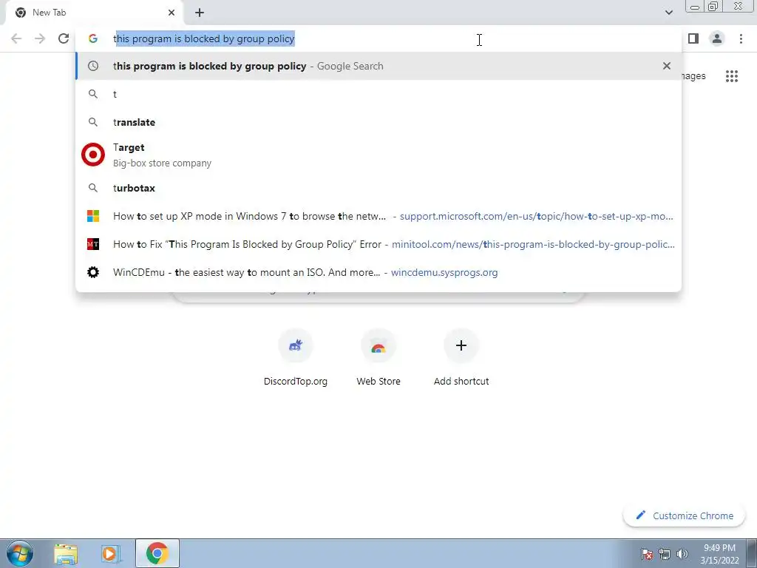Screen dimensions: 757x568
Task: Click the Google G icon in omnibox
Action: pyautogui.click(x=92, y=38)
